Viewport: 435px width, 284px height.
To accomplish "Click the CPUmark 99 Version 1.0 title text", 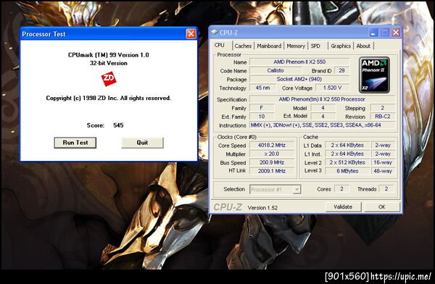I will pyautogui.click(x=109, y=55).
